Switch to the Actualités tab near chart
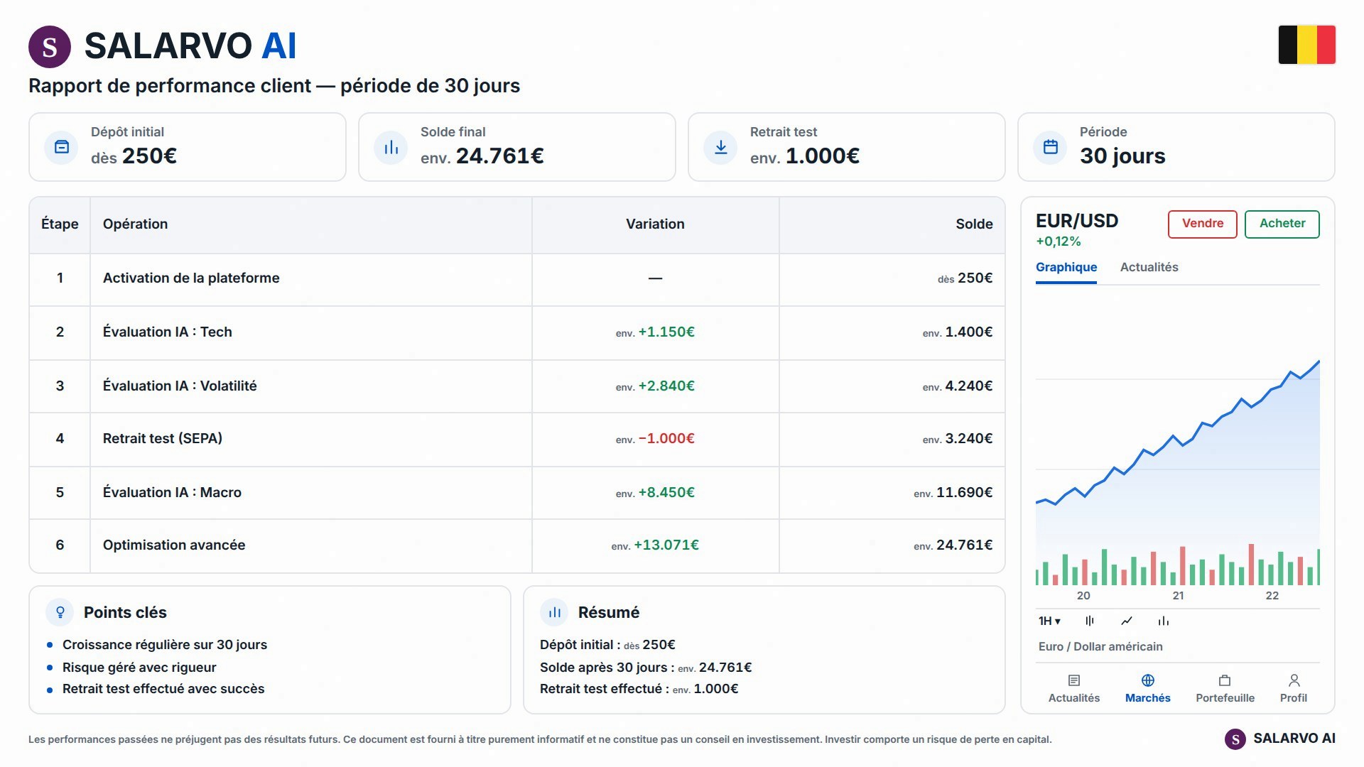1364x767 pixels. (1149, 267)
